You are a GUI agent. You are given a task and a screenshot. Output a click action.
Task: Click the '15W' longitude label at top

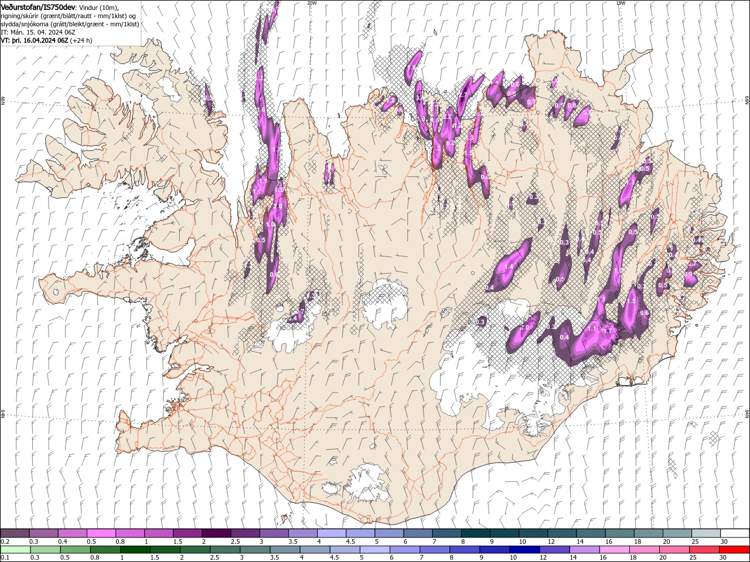pyautogui.click(x=621, y=3)
